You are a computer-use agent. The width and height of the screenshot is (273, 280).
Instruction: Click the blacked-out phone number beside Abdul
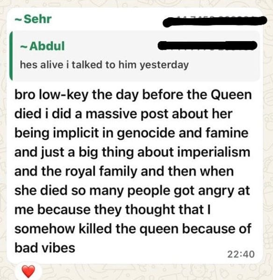tap(208, 45)
